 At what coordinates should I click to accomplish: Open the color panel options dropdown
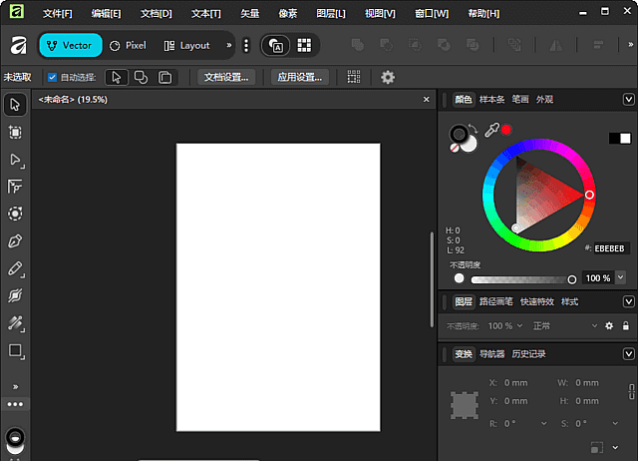tap(629, 100)
